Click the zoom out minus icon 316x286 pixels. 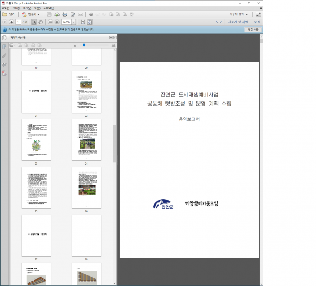pyautogui.click(x=50, y=22)
